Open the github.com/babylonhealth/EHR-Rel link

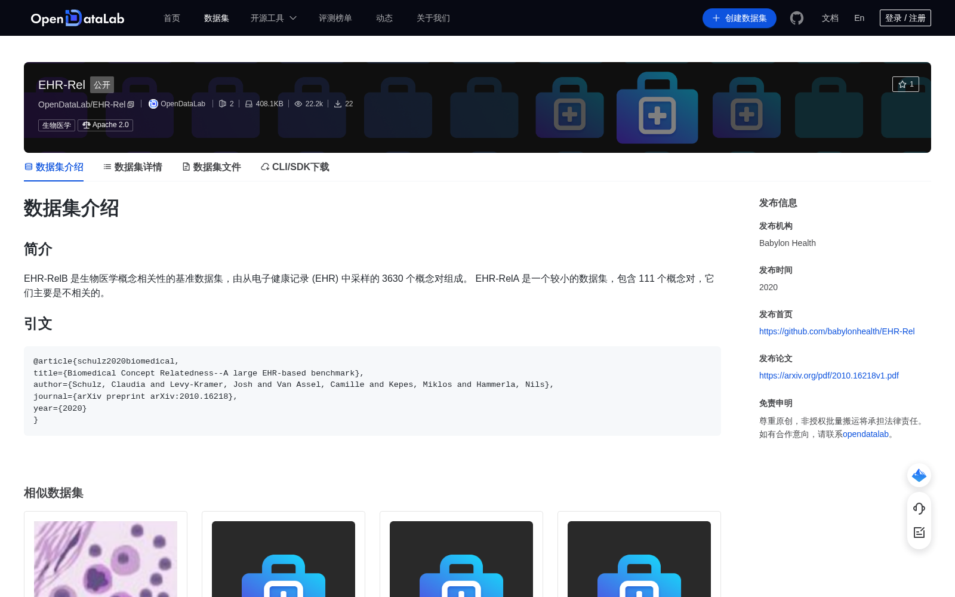point(837,331)
